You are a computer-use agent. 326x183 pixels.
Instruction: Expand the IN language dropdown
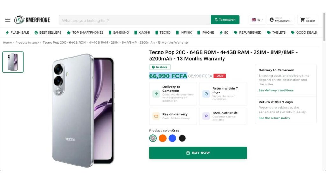point(257,20)
